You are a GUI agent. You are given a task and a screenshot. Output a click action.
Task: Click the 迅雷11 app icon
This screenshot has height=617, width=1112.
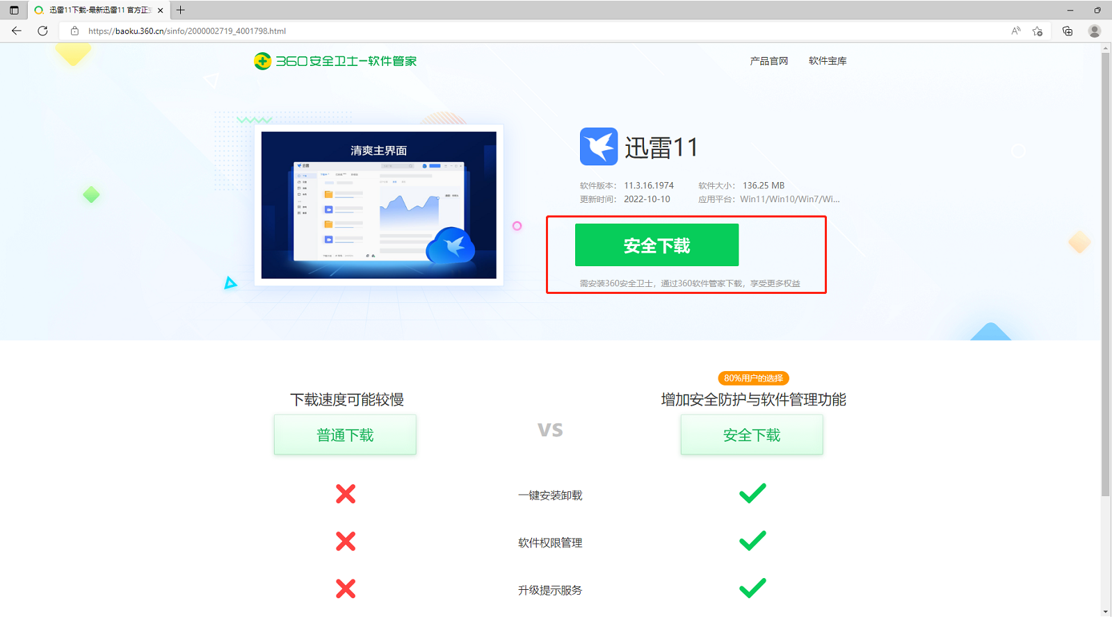click(599, 146)
